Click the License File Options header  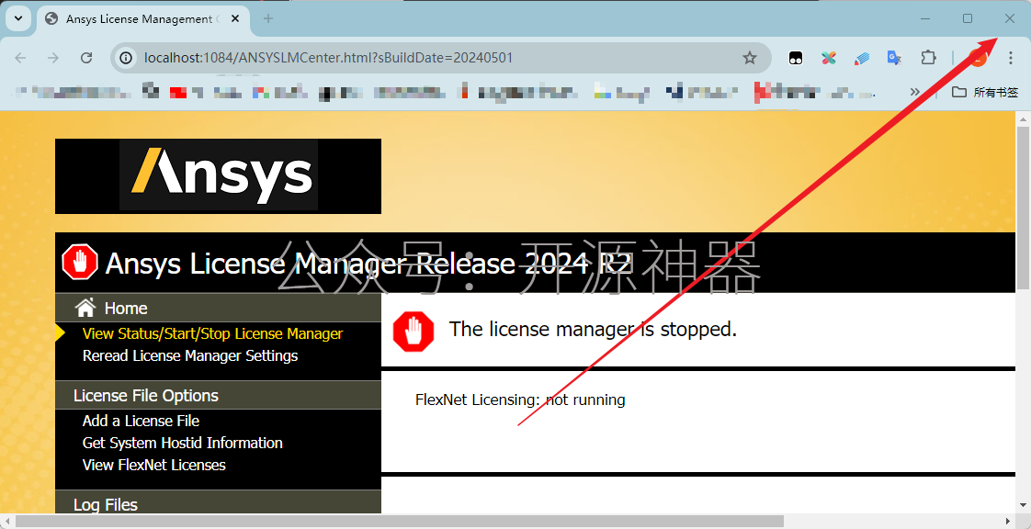point(219,396)
